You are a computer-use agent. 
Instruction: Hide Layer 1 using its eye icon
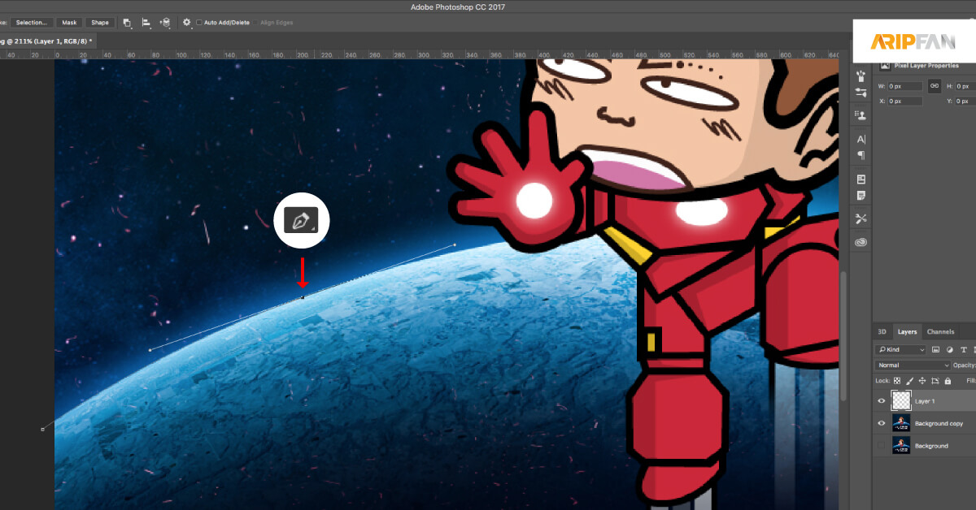pyautogui.click(x=882, y=400)
